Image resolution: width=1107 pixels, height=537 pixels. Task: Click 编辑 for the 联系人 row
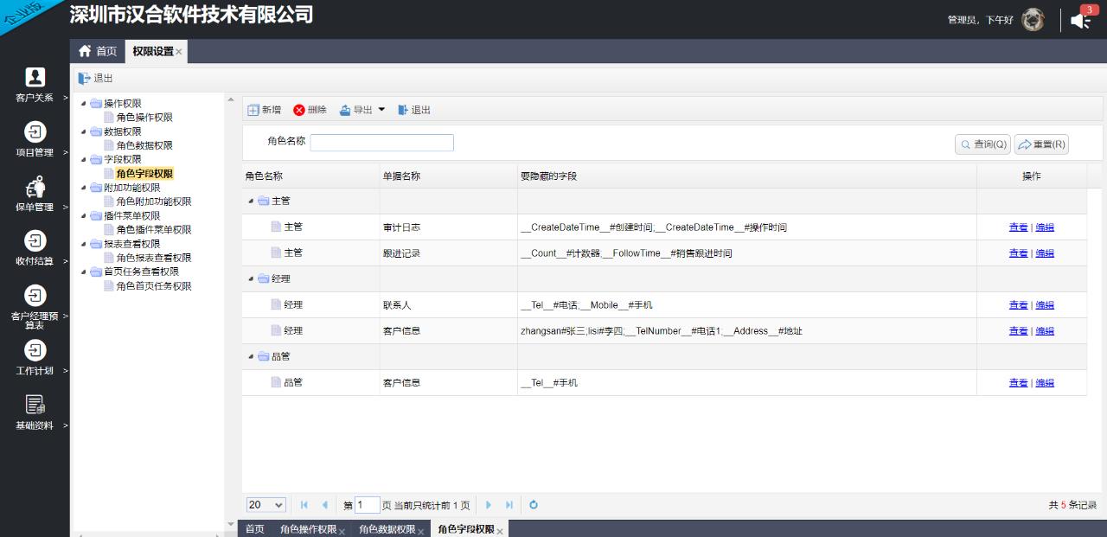(1045, 305)
